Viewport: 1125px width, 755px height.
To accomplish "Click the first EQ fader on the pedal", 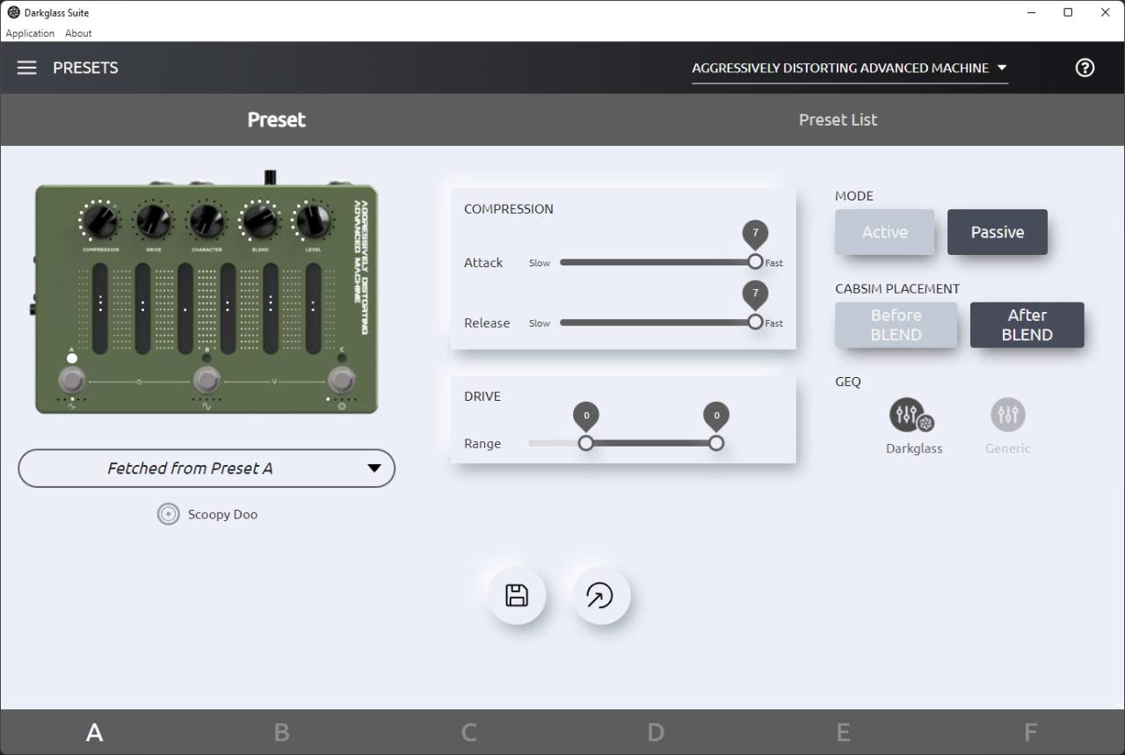I will (100, 308).
